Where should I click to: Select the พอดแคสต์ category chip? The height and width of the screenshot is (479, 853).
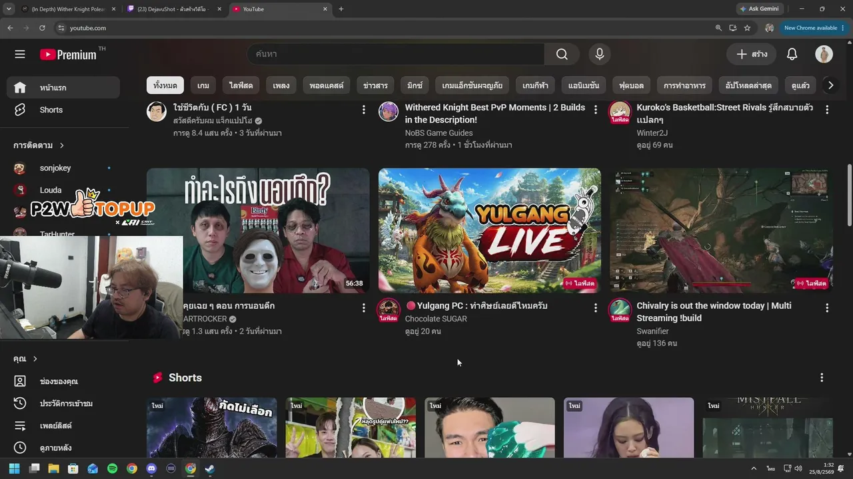[x=327, y=85]
